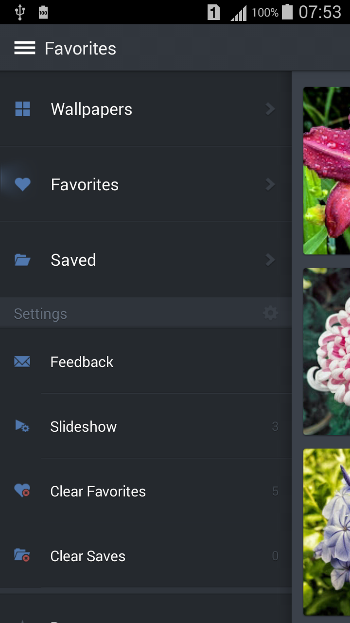Click the Wallpapers grid icon

pyautogui.click(x=22, y=109)
